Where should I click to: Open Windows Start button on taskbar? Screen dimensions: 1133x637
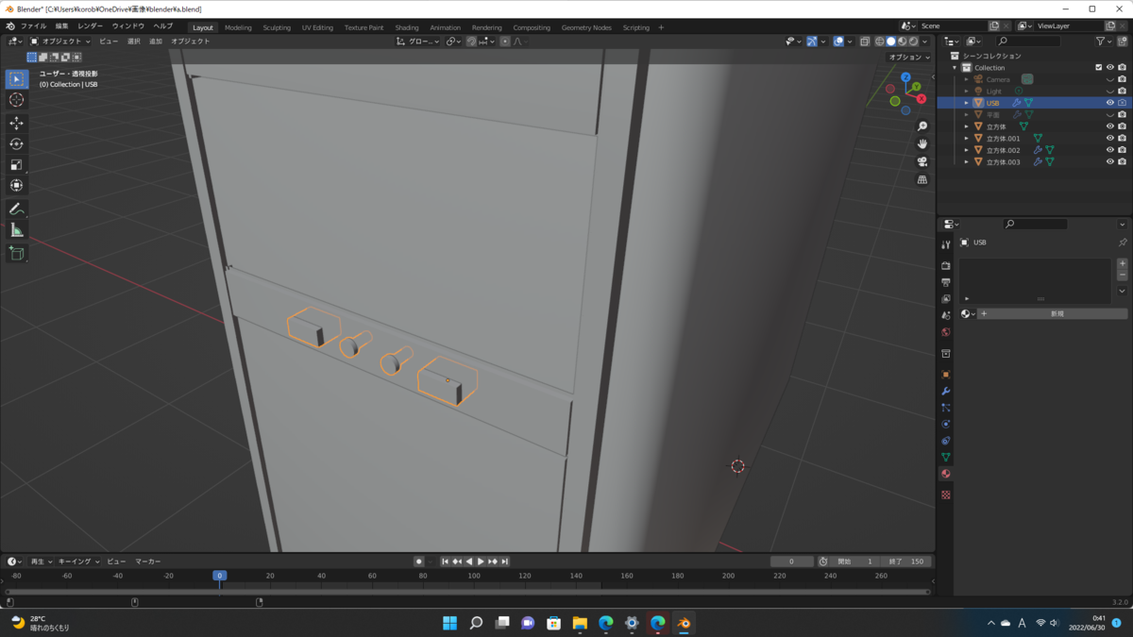[x=449, y=623]
